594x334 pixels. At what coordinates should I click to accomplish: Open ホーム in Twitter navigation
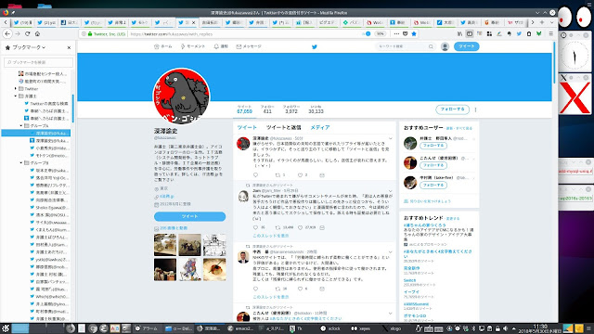[x=163, y=46]
